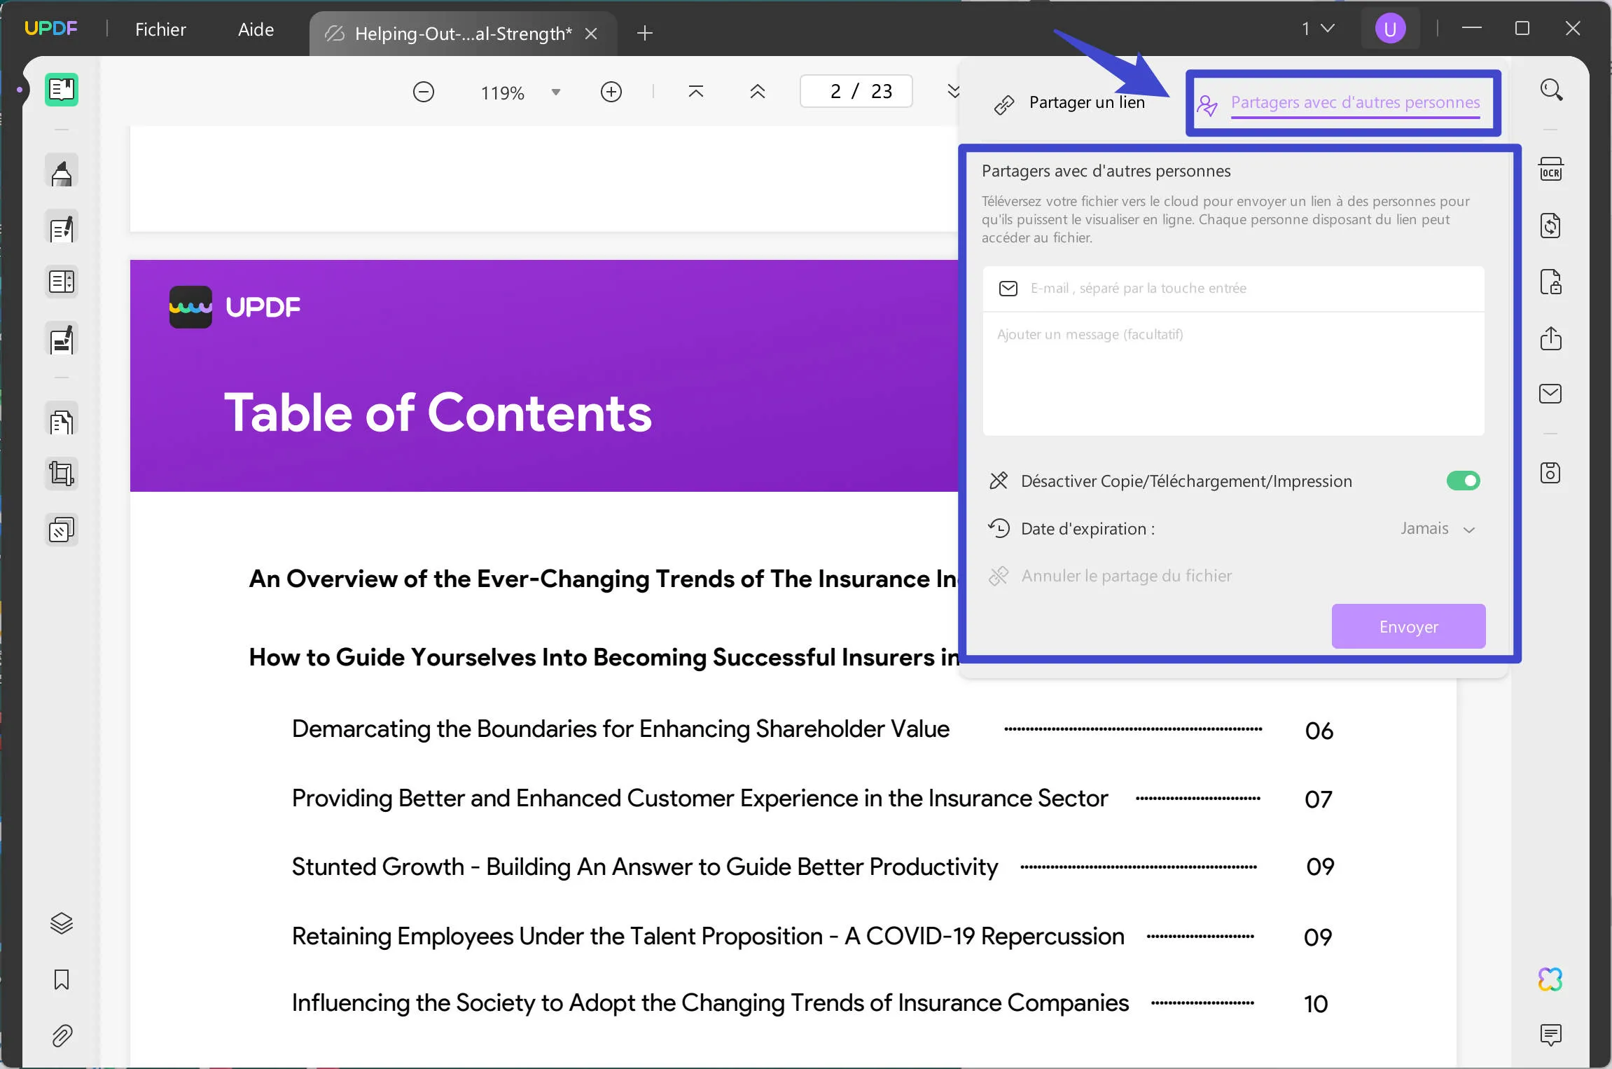Screen dimensions: 1612x1069
Task: Open the Date d'expiration Jamais dropdown
Action: [1438, 528]
